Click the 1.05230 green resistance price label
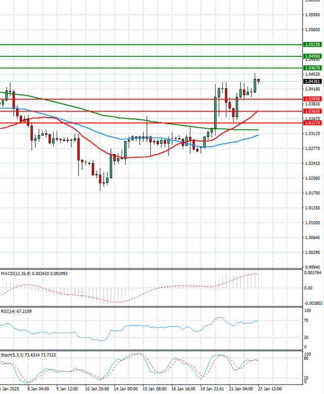 click(312, 45)
